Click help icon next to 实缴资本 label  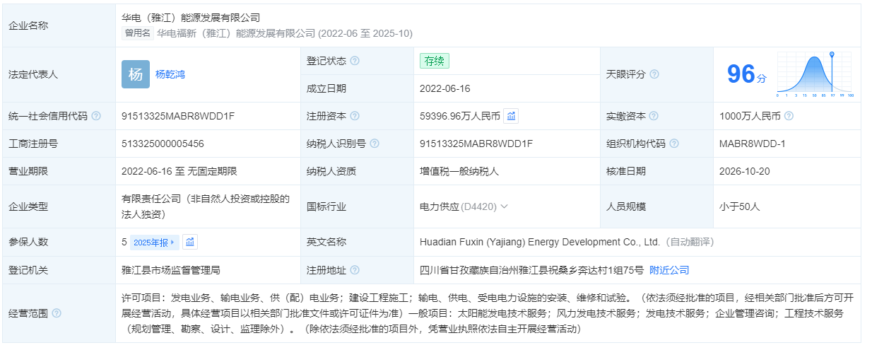654,116
